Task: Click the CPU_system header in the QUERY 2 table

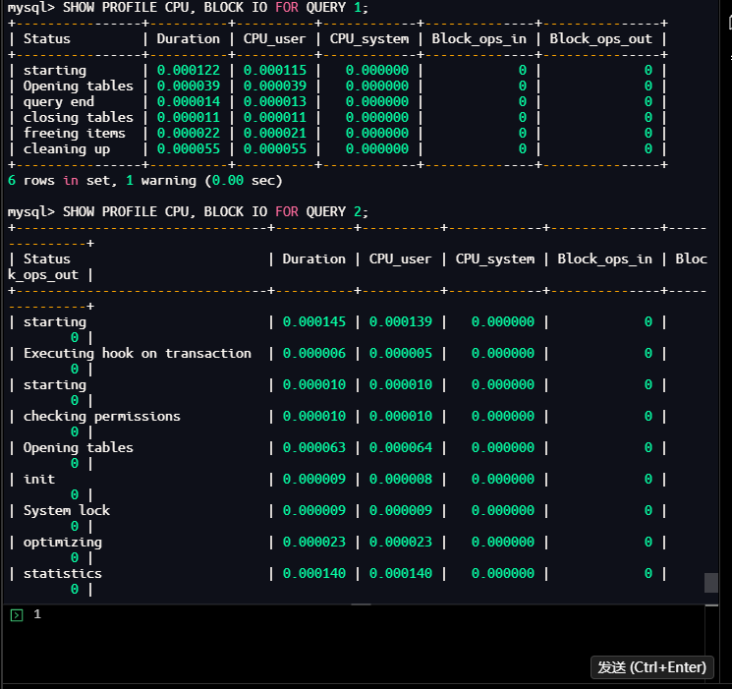Action: 495,258
